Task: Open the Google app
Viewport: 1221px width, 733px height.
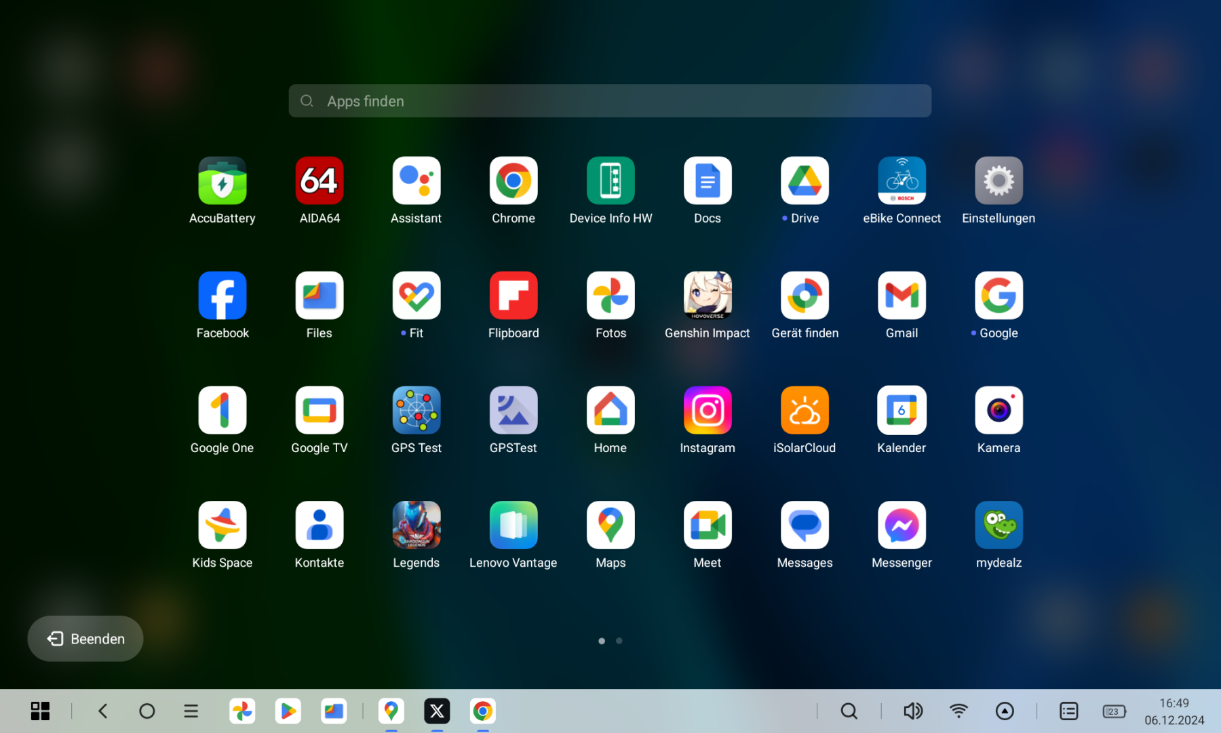Action: [x=999, y=295]
